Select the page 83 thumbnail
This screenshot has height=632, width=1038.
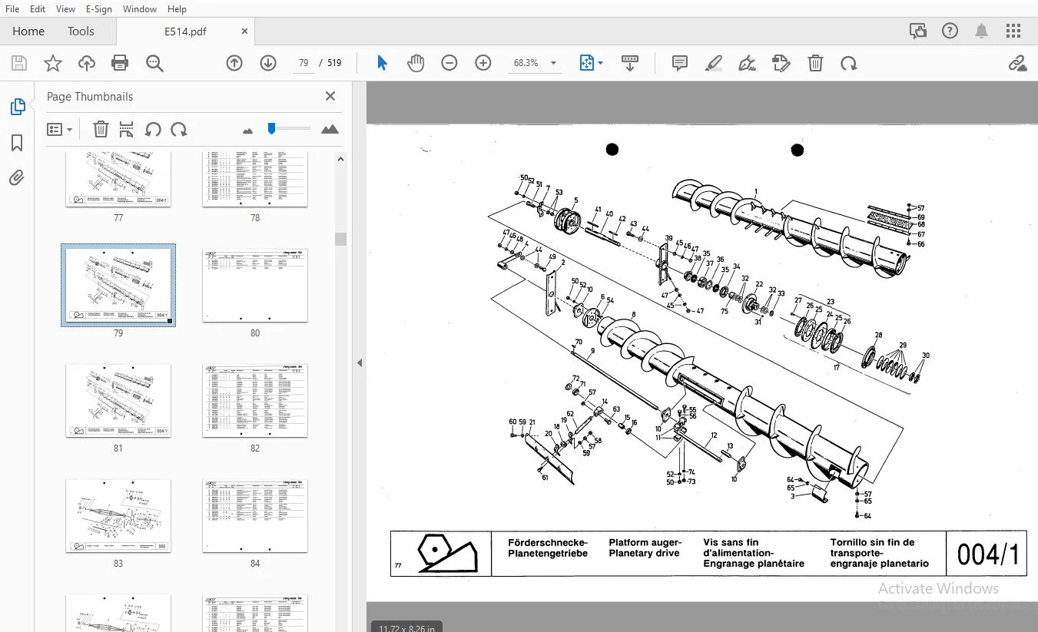pos(118,515)
